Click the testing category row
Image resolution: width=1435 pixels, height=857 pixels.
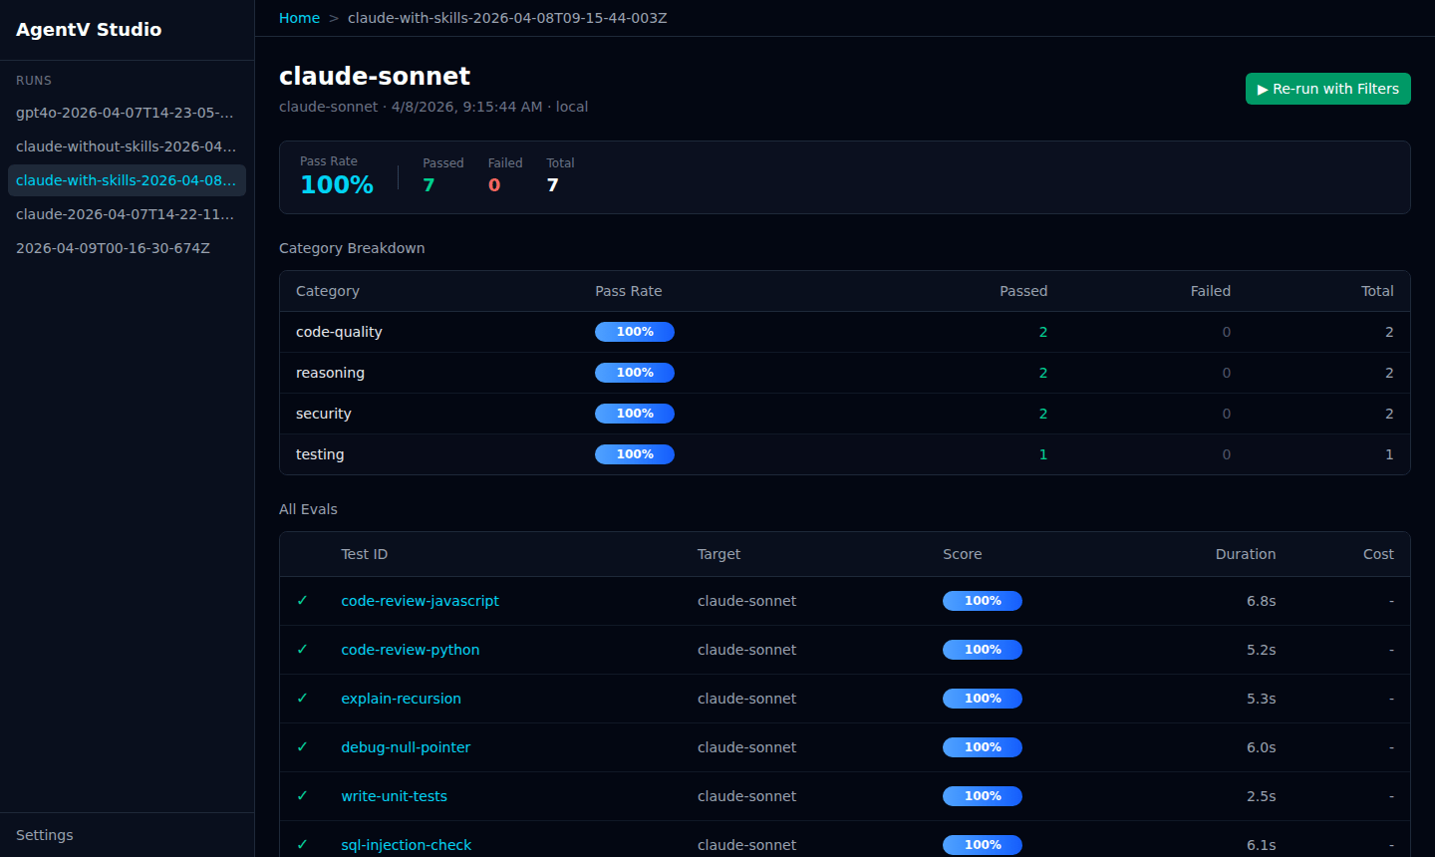tap(320, 453)
